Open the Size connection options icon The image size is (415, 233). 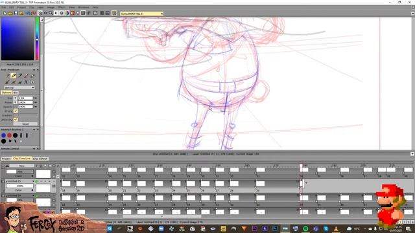[36, 98]
